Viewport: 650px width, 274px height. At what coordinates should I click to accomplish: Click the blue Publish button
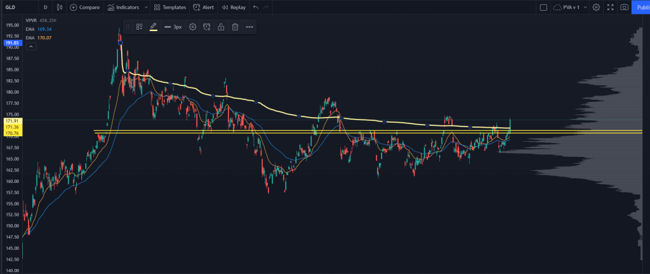click(641, 7)
